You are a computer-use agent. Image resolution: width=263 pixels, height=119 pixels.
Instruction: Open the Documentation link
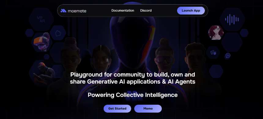[123, 11]
